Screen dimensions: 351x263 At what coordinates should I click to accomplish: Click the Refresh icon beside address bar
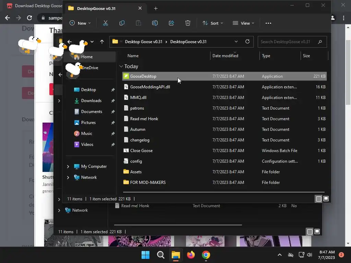(247, 41)
